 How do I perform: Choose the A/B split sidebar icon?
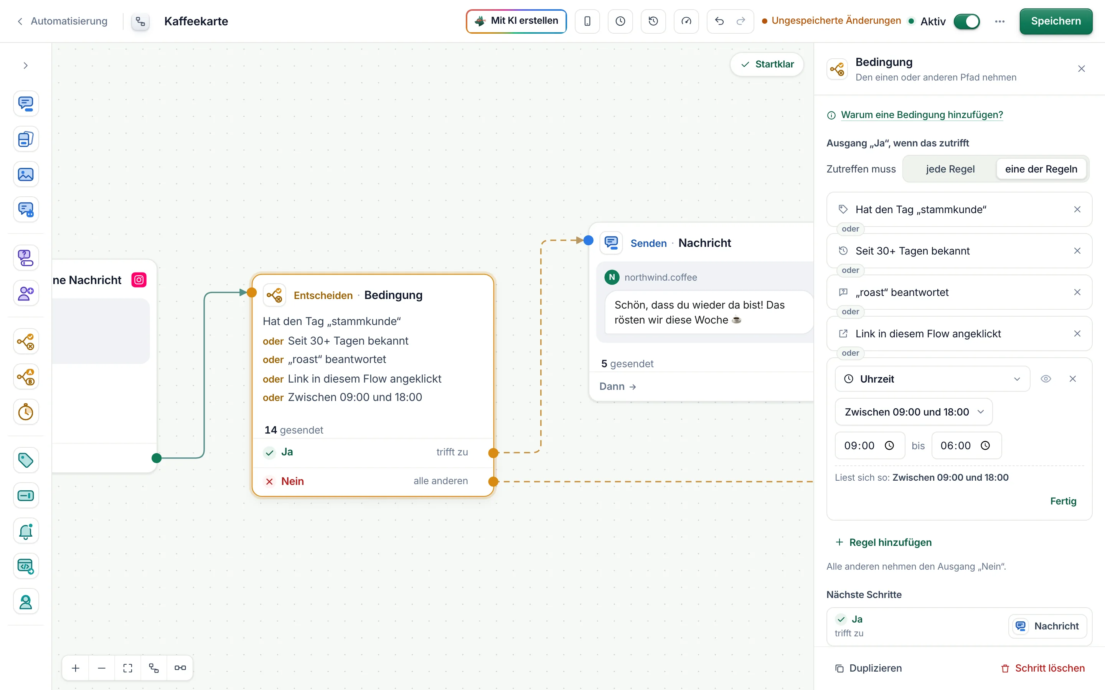point(26,377)
